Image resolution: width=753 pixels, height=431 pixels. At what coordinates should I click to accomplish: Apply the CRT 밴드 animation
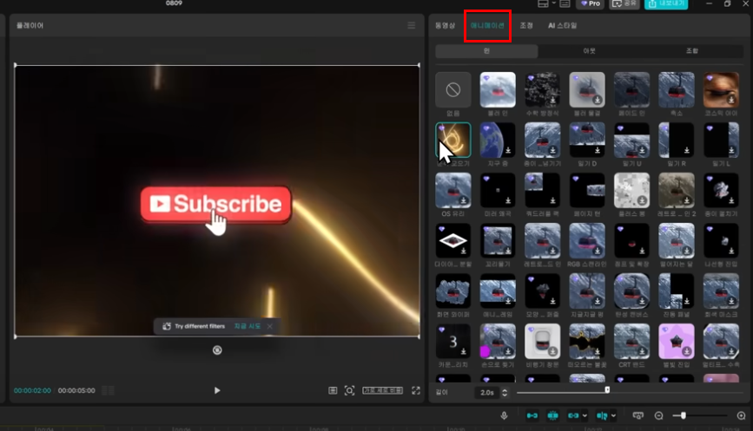click(631, 342)
